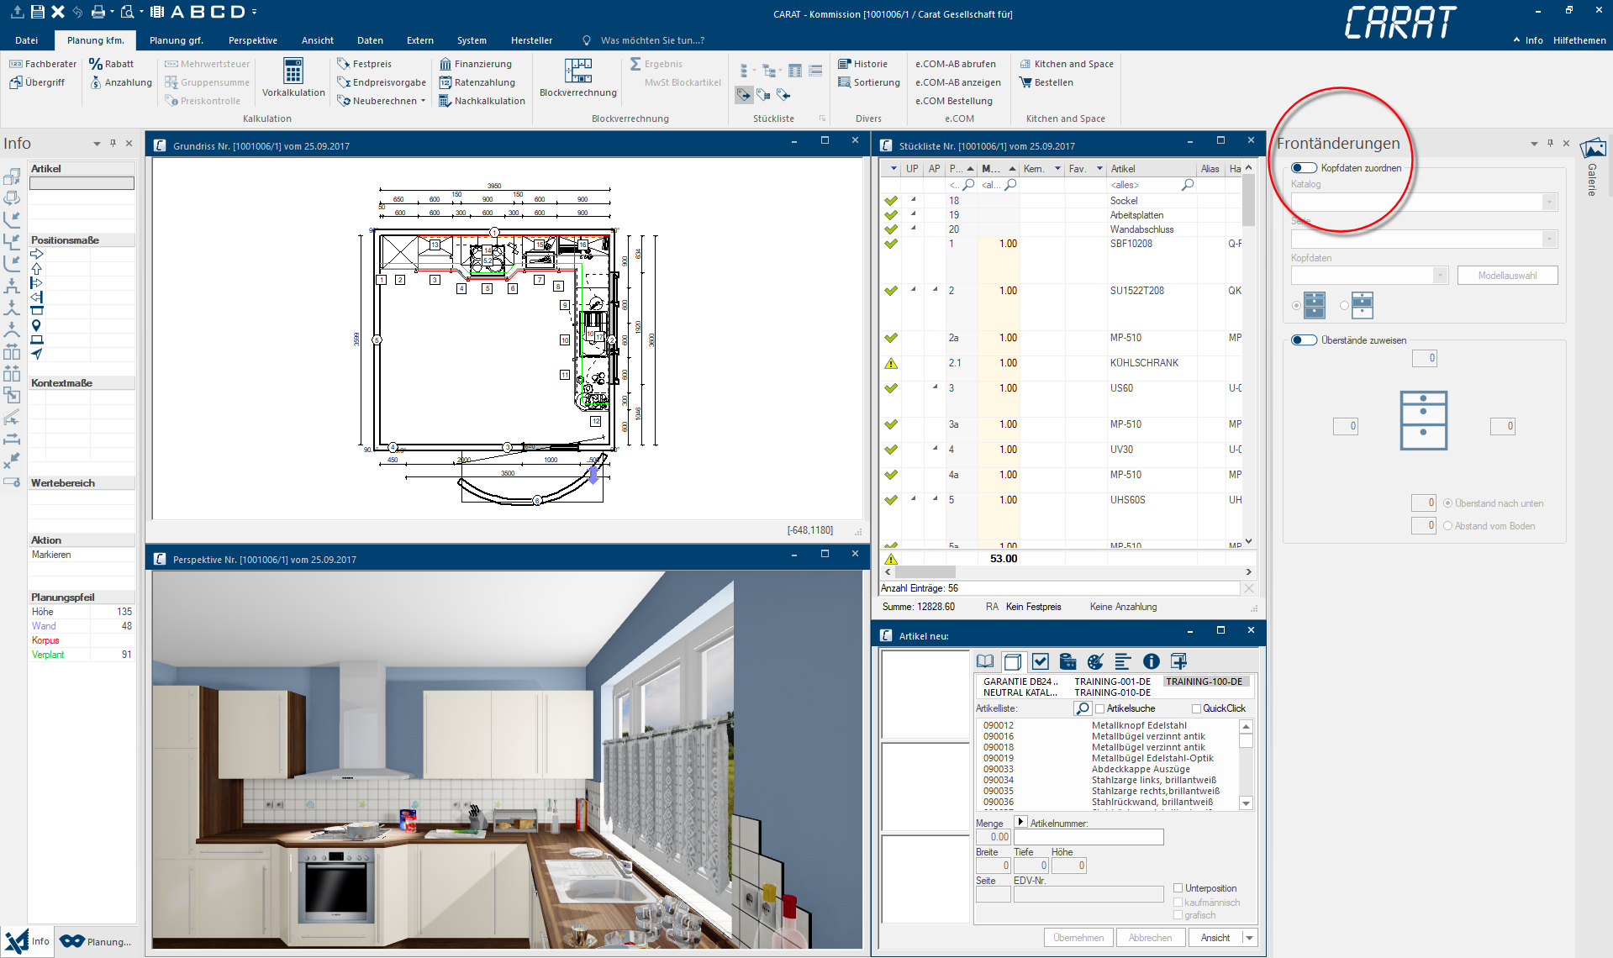
Task: Switch to the Hersteller ribbon tab
Action: [x=531, y=40]
